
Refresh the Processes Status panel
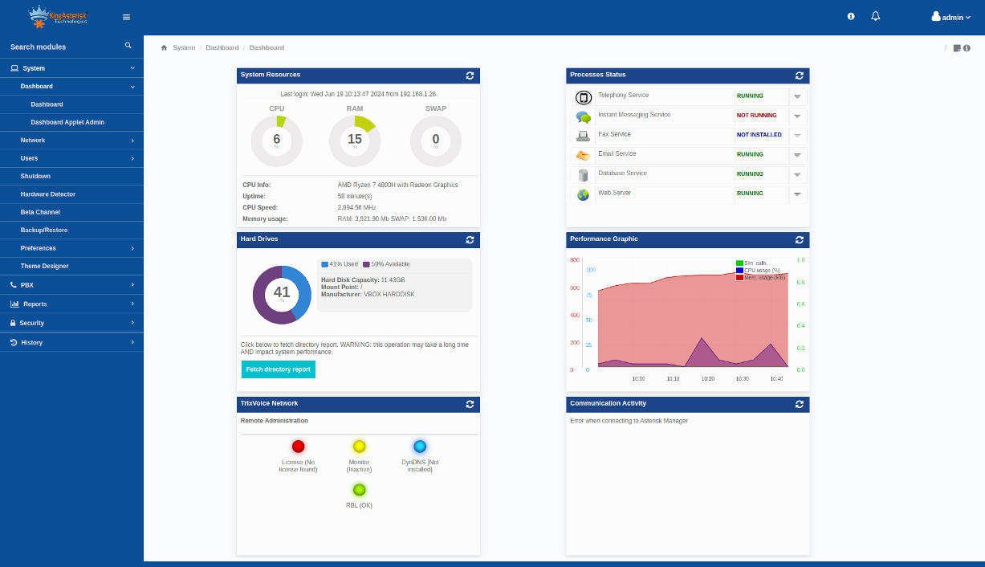(799, 75)
